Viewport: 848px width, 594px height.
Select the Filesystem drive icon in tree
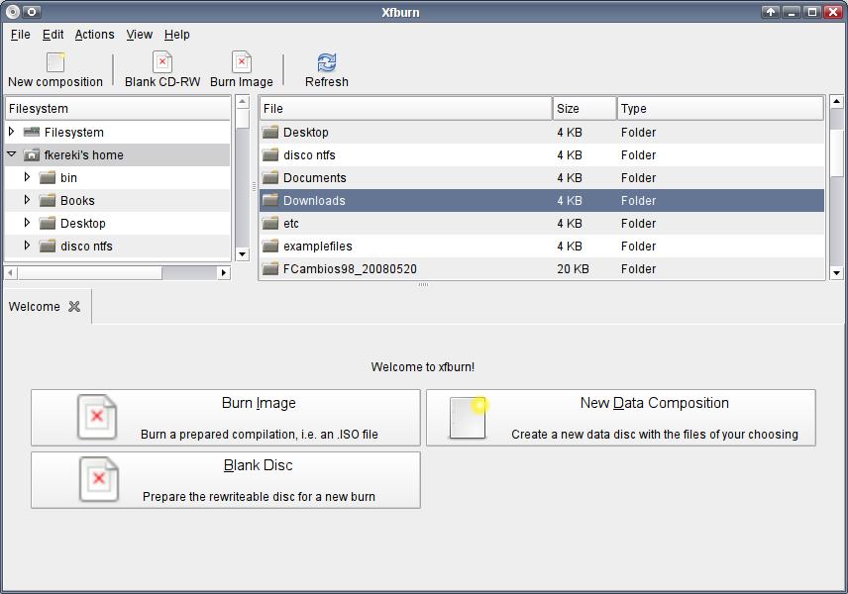[x=32, y=132]
